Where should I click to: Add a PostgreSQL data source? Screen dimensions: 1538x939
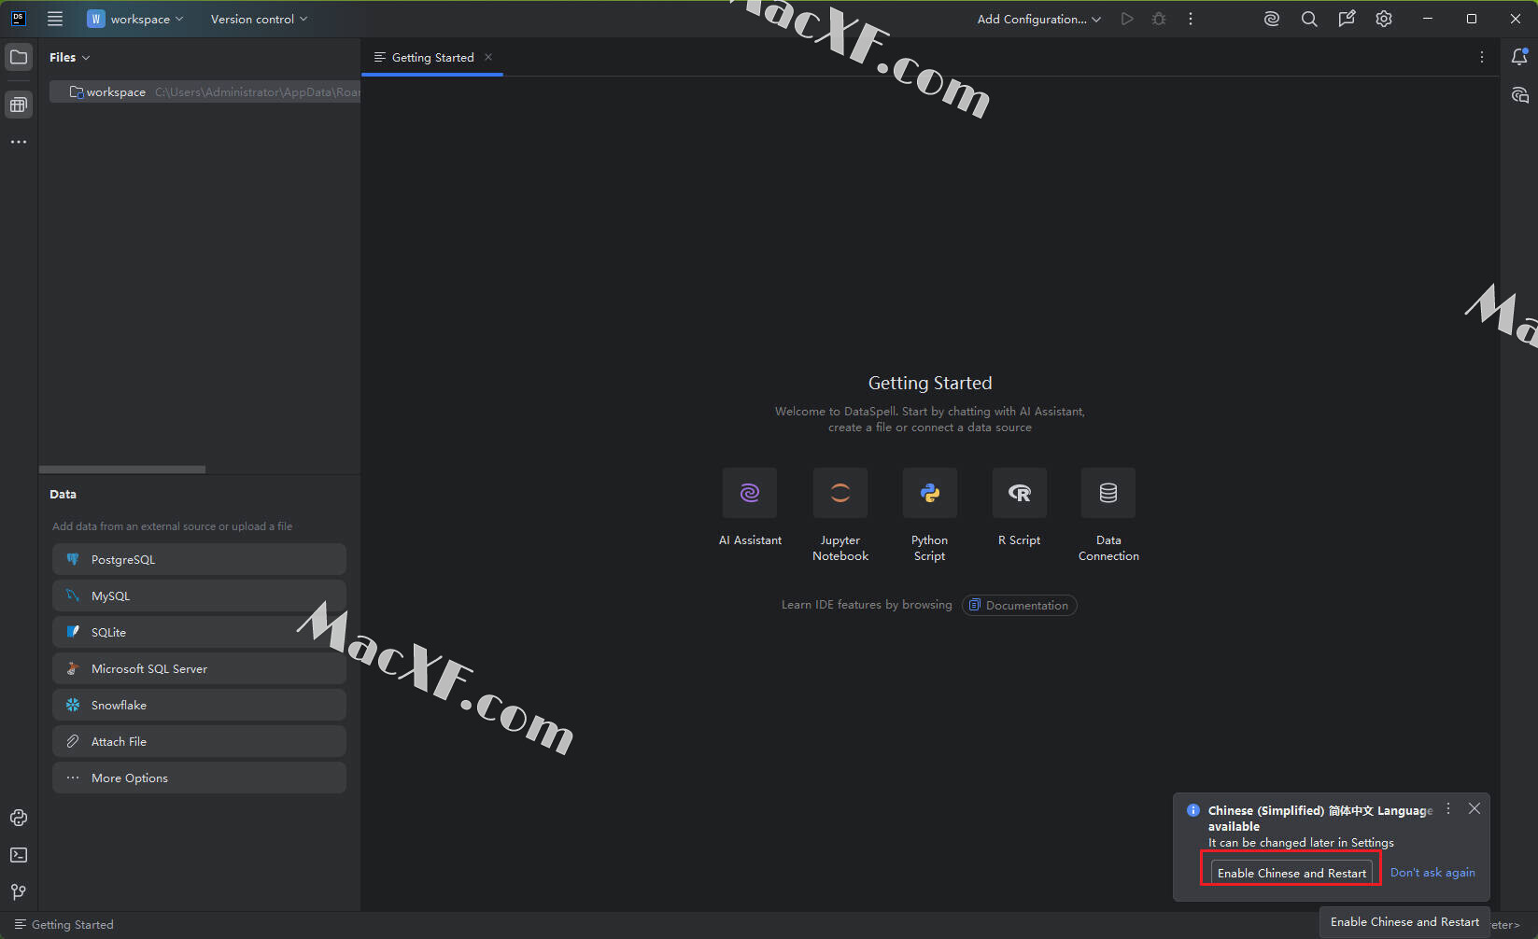click(x=199, y=559)
